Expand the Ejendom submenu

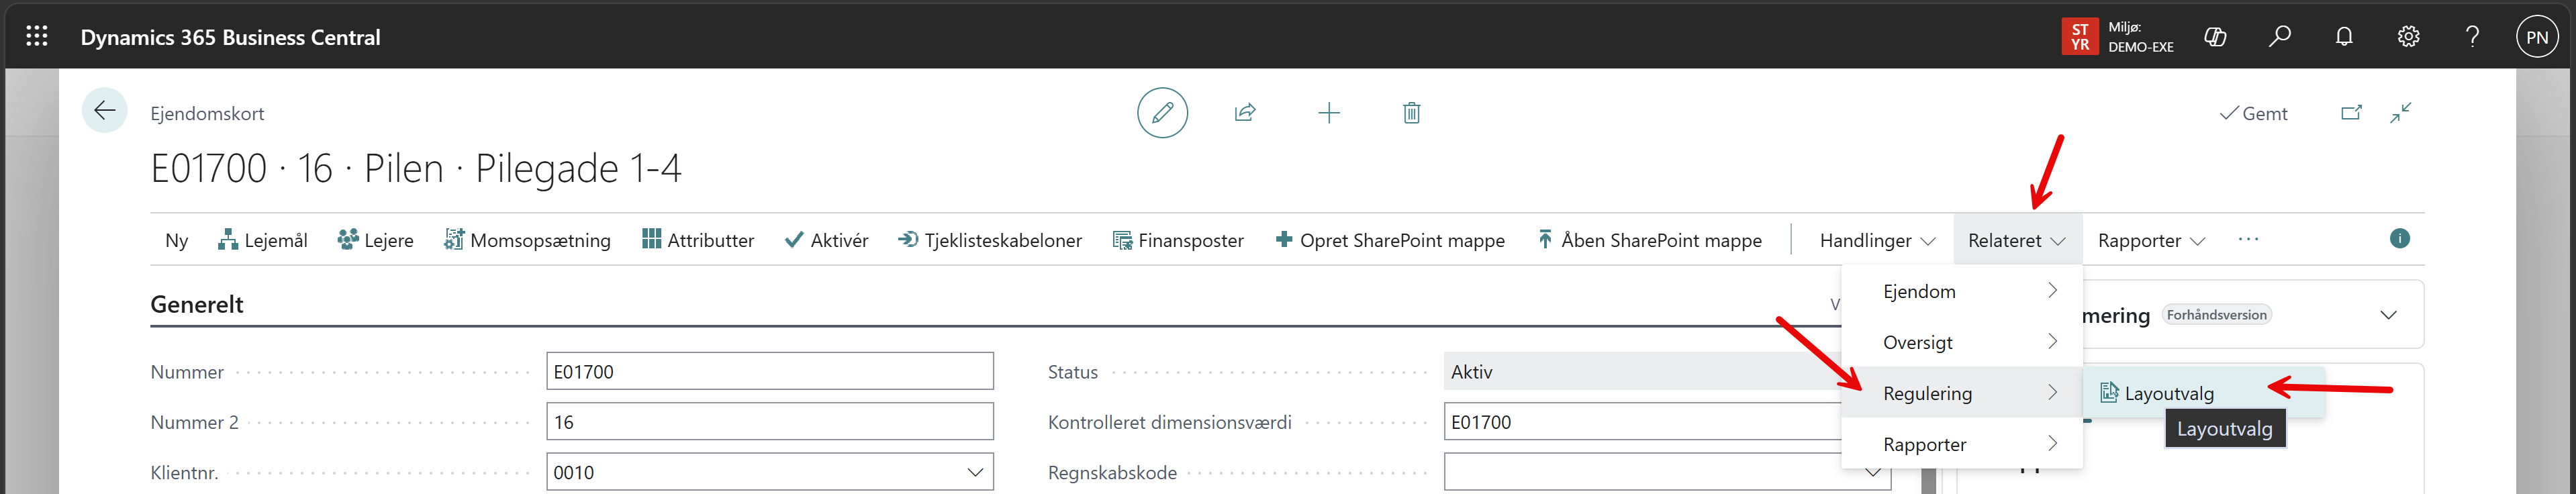[x=1962, y=291]
